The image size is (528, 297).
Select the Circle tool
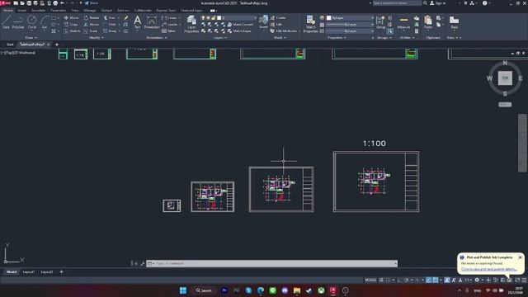31,22
